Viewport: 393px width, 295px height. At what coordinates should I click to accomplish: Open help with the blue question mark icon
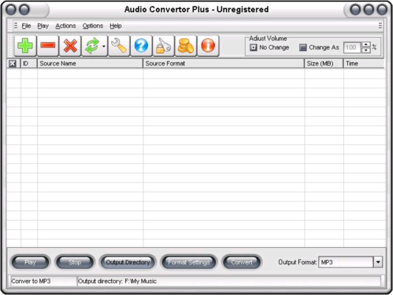point(141,46)
